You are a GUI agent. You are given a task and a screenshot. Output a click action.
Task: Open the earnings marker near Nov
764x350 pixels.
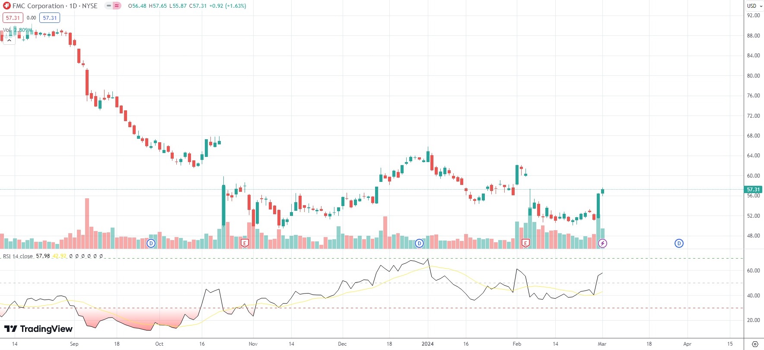(245, 244)
